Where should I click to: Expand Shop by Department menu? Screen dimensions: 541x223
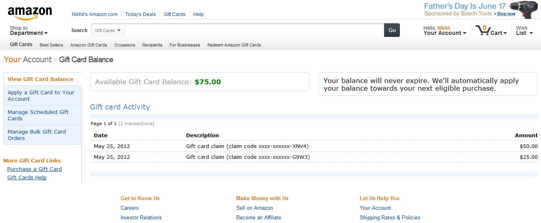28,30
